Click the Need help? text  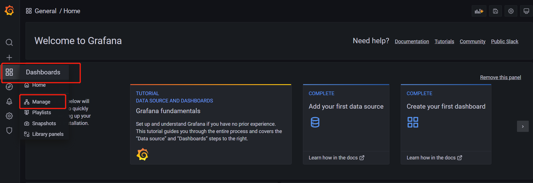click(371, 41)
